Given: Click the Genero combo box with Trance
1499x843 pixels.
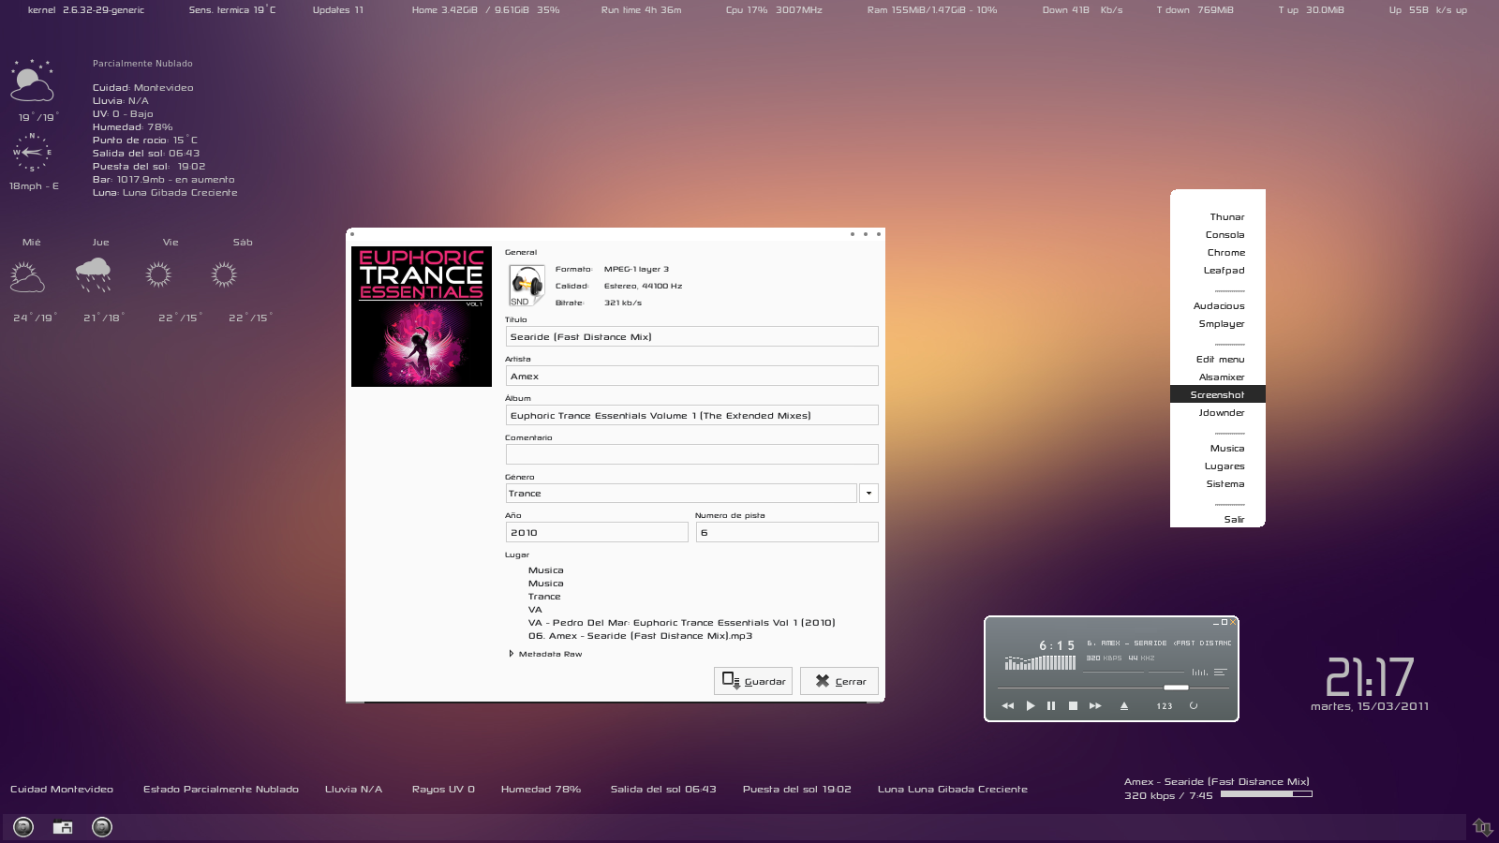Looking at the screenshot, I should 681,493.
